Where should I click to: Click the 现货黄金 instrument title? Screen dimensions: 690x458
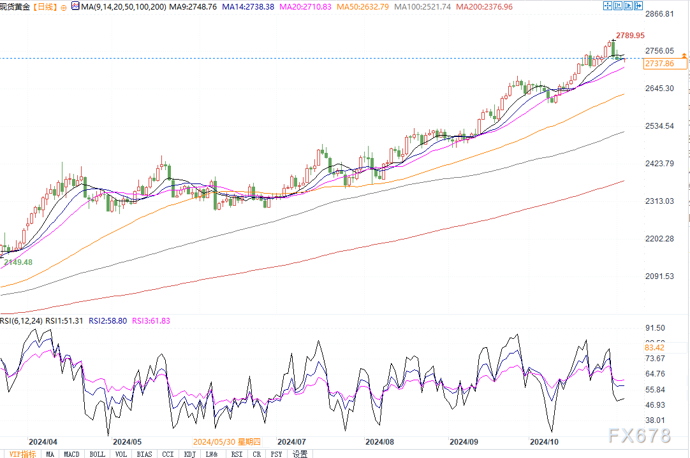[x=15, y=6]
